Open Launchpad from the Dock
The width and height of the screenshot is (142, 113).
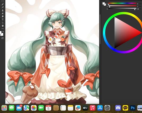tap(4, 108)
